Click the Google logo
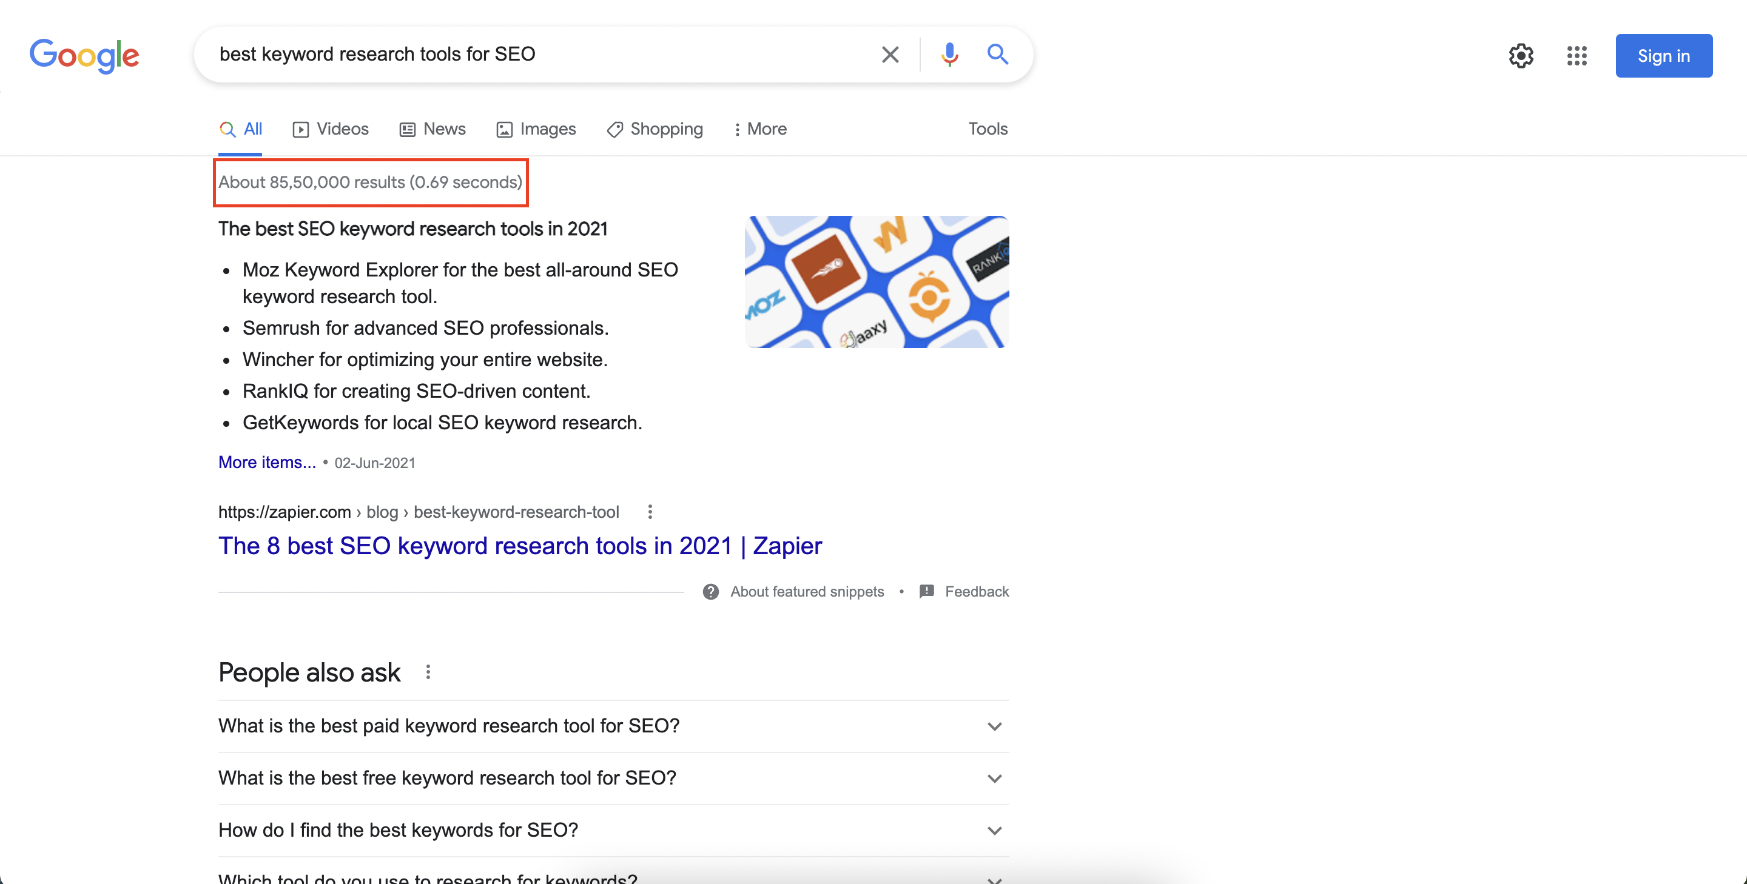The image size is (1747, 884). (84, 56)
